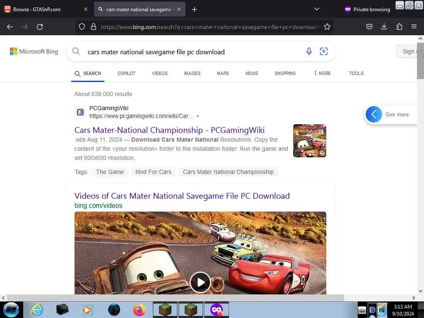The image size is (424, 318).
Task: Click the horizontal scrollbar
Action: [175, 298]
